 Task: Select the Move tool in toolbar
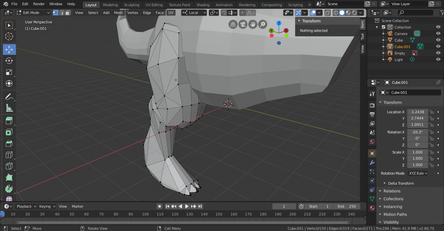pyautogui.click(x=9, y=49)
